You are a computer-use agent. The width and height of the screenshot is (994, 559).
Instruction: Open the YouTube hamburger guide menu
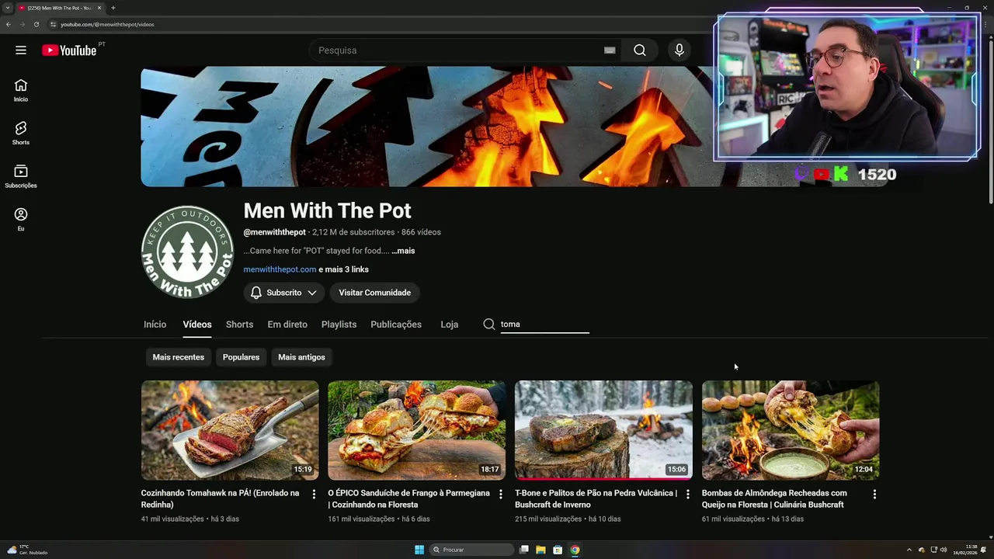[x=21, y=50]
